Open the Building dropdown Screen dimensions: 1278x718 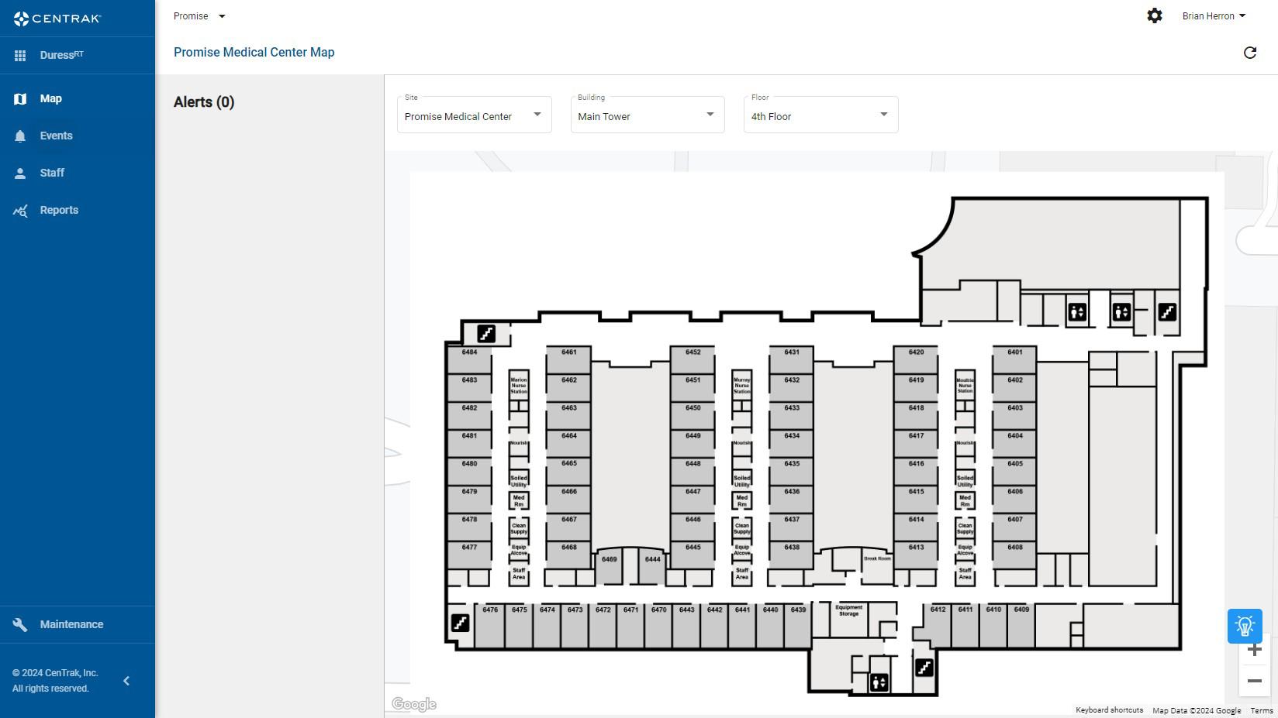pyautogui.click(x=648, y=115)
